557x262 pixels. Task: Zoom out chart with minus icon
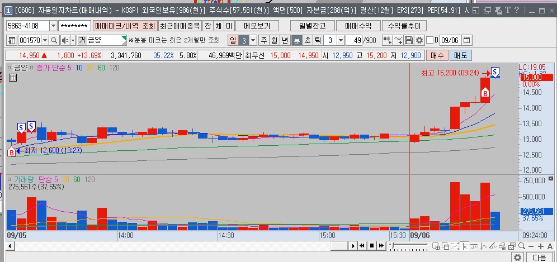(531, 246)
